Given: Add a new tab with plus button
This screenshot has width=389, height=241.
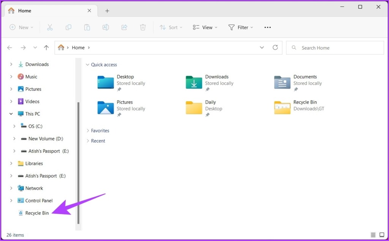Looking at the screenshot, I should pos(107,11).
